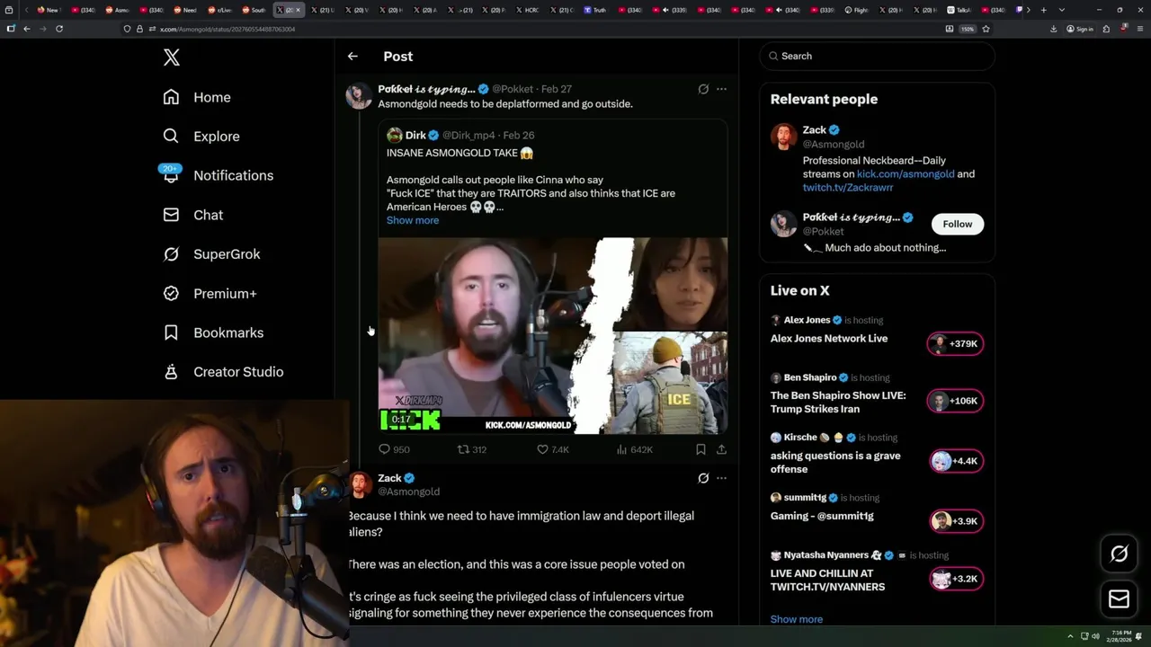Open kick.com/asmongold link in bio
The height and width of the screenshot is (647, 1151).
906,174
